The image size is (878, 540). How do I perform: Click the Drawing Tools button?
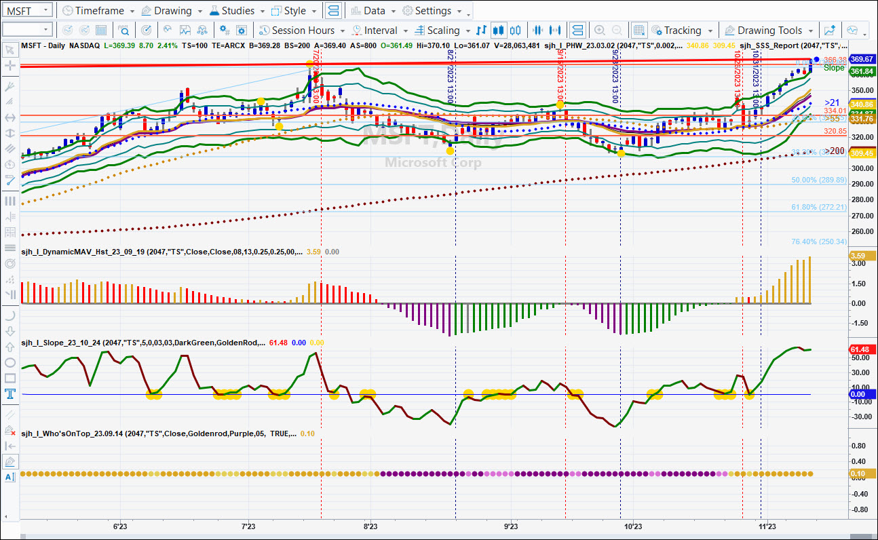(763, 31)
